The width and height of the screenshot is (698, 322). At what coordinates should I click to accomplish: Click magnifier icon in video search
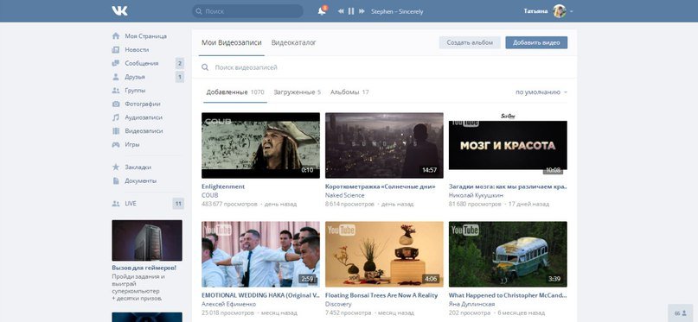205,67
